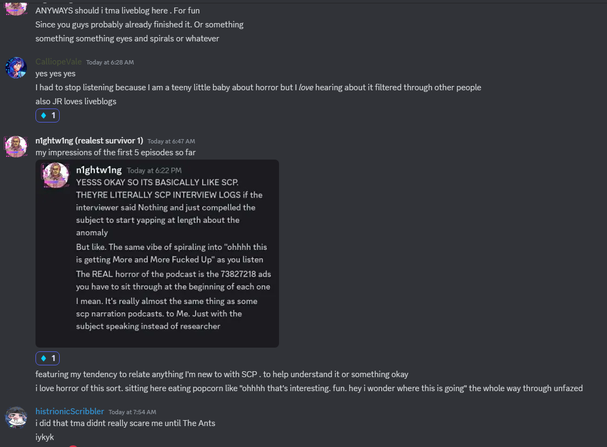
Task: Click the "iykyk" message
Action: 45,437
